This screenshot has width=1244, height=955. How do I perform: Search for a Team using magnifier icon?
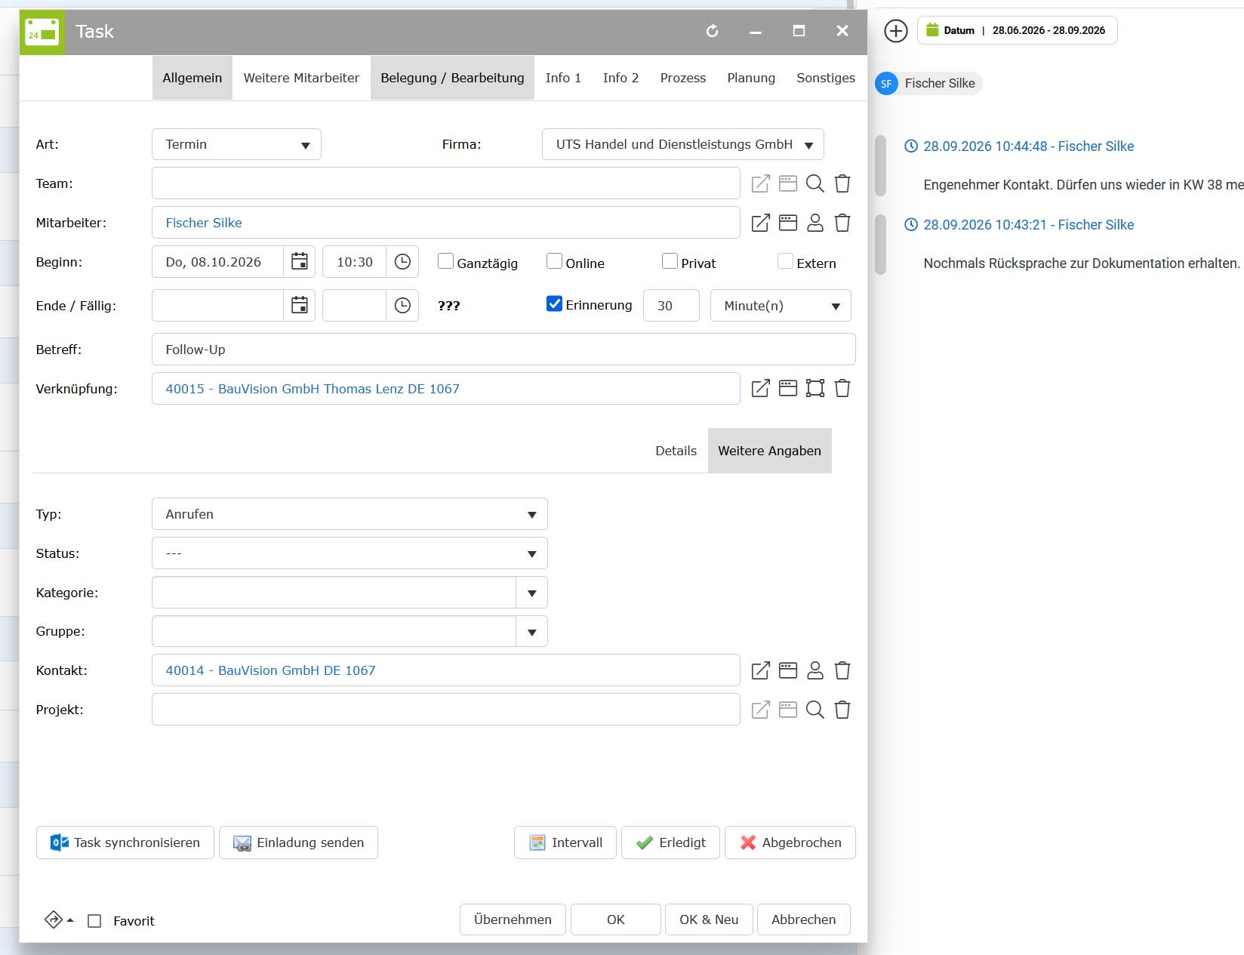pyautogui.click(x=815, y=183)
